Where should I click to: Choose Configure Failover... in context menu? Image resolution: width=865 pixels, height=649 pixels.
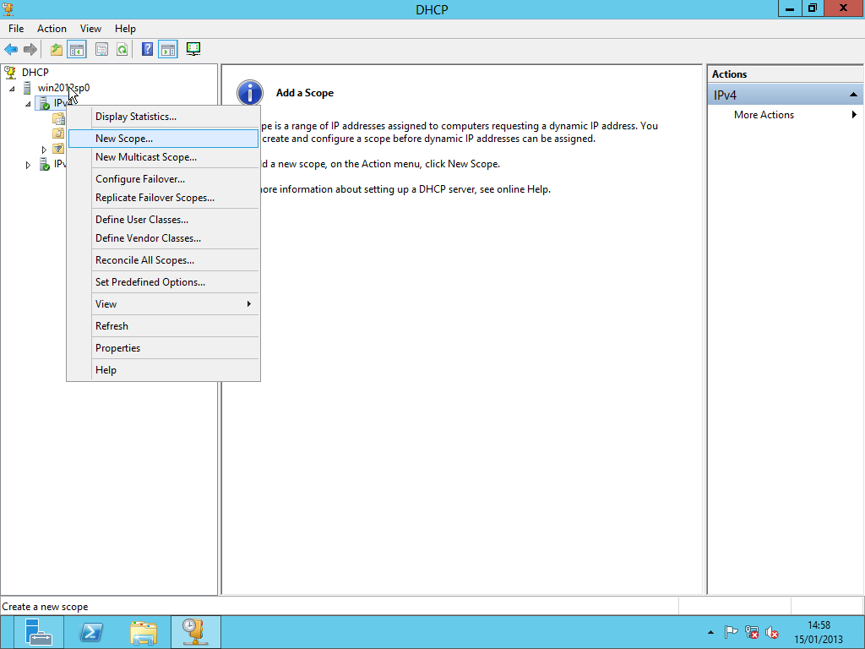(x=140, y=179)
